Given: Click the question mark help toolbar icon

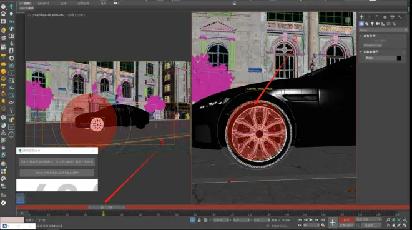Looking at the screenshot, I should 11,134.
